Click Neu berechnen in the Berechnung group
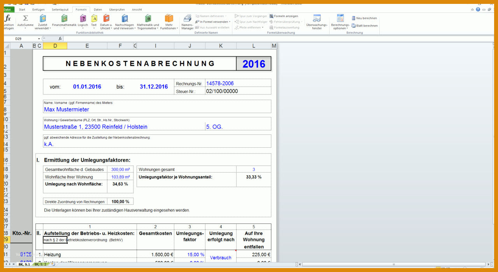 [364, 18]
